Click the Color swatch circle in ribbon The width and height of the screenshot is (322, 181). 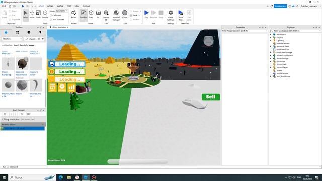(125, 13)
